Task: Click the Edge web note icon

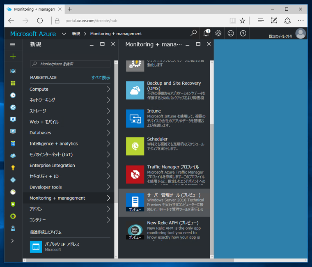Action: pyautogui.click(x=274, y=21)
